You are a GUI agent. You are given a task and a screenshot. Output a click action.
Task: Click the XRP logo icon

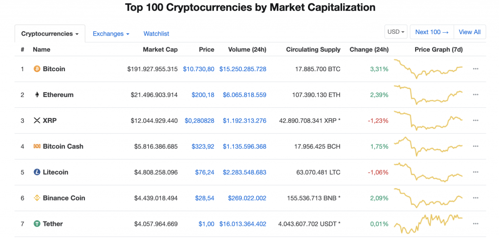click(x=37, y=120)
